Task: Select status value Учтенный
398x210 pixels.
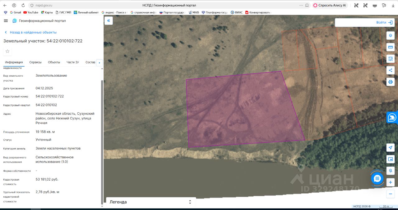Action: [44, 140]
